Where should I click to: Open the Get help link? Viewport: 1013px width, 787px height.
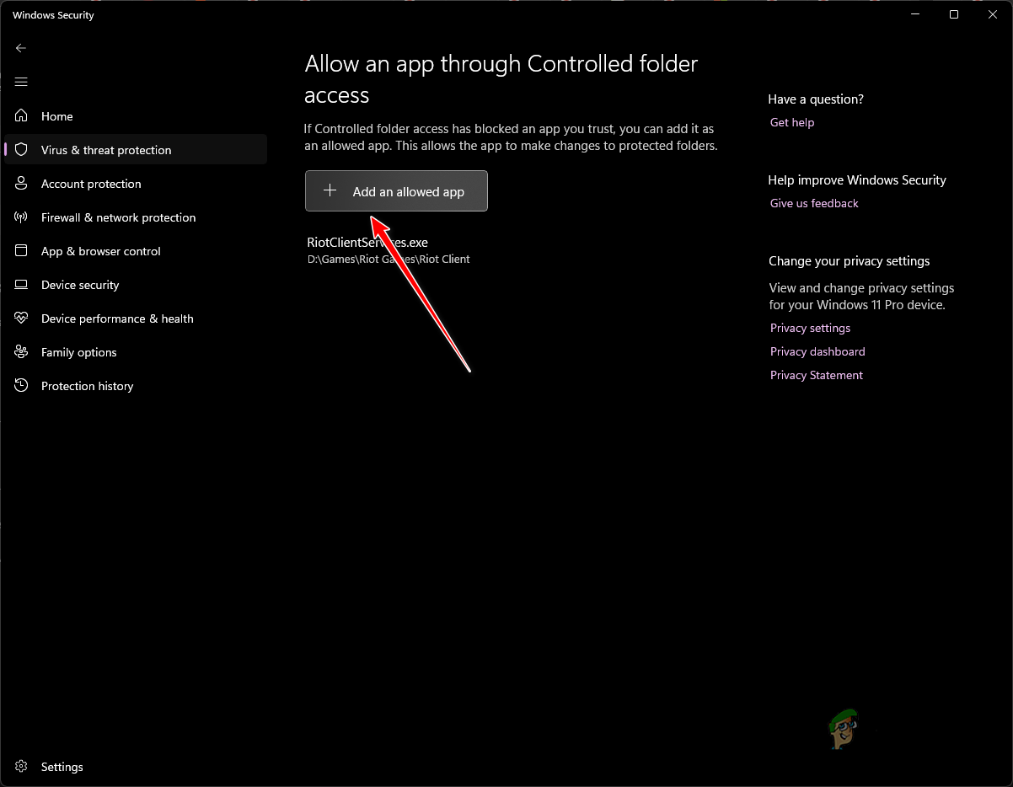[x=791, y=122]
